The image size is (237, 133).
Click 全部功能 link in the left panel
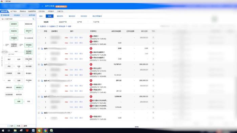coord(32,15)
